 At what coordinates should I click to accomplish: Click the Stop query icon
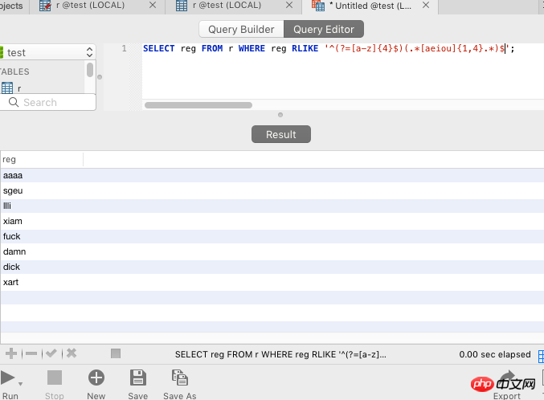(55, 378)
